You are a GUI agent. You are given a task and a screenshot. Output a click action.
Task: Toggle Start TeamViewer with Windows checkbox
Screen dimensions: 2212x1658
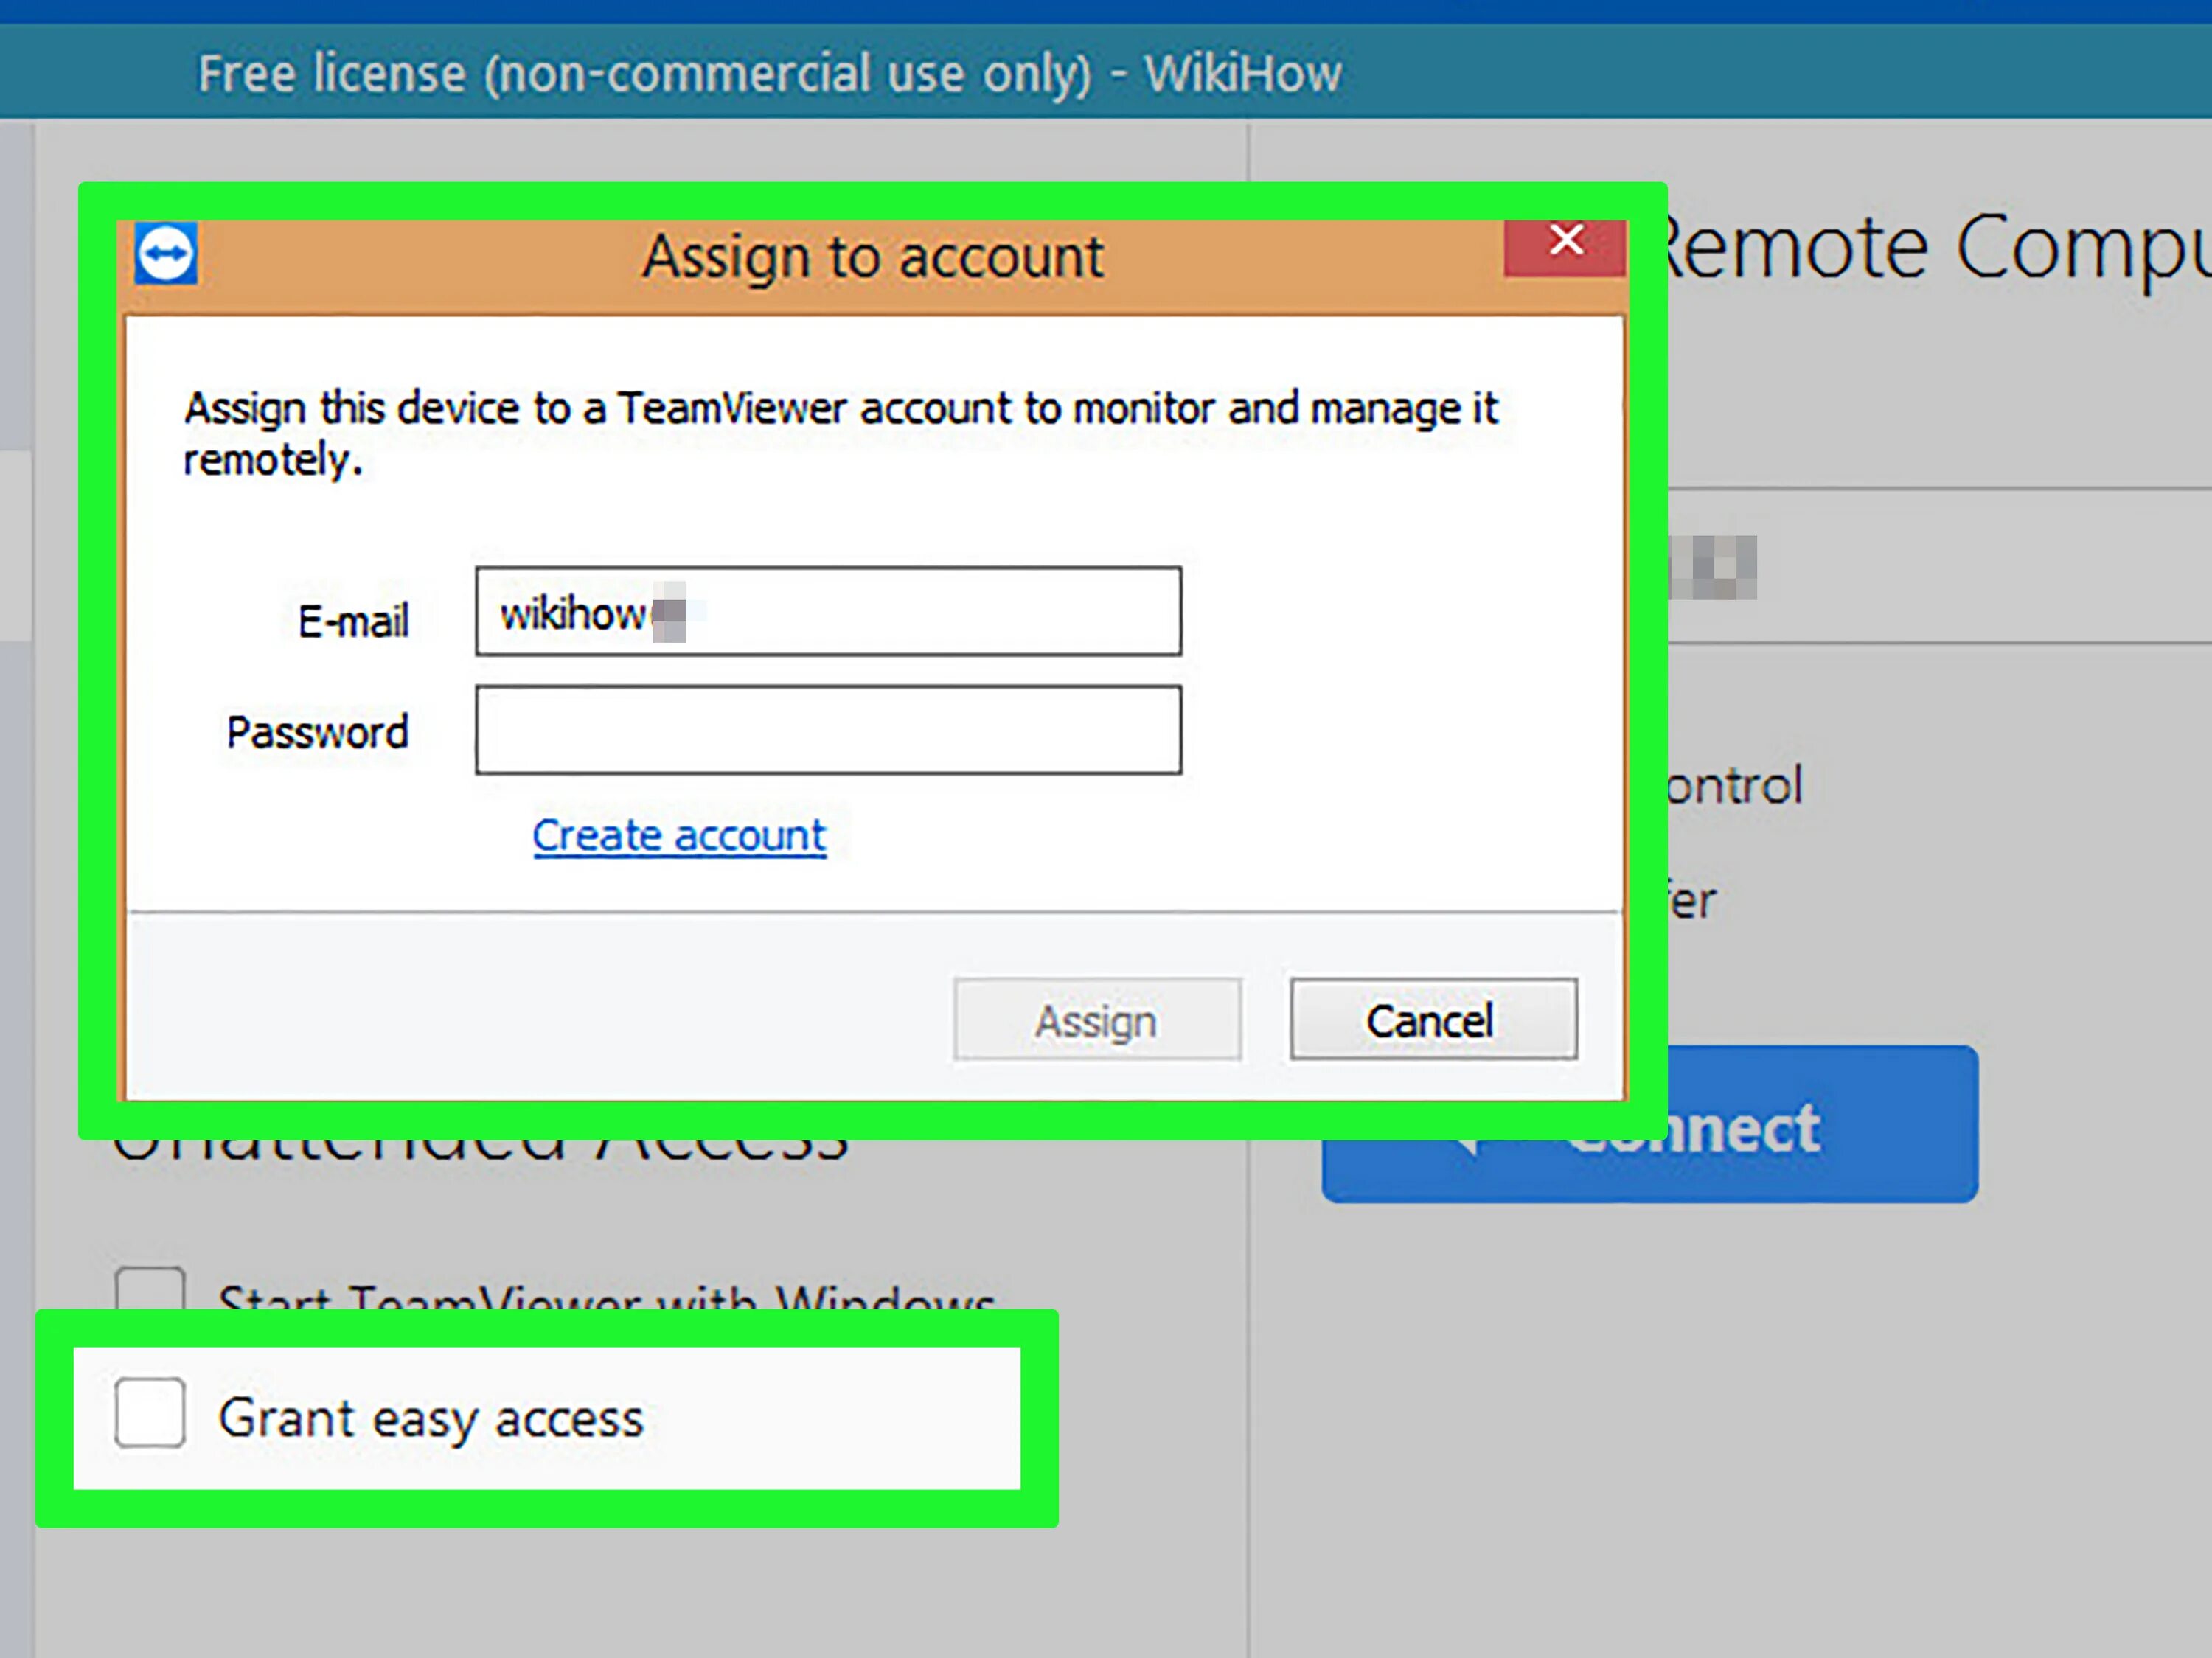tap(150, 1288)
